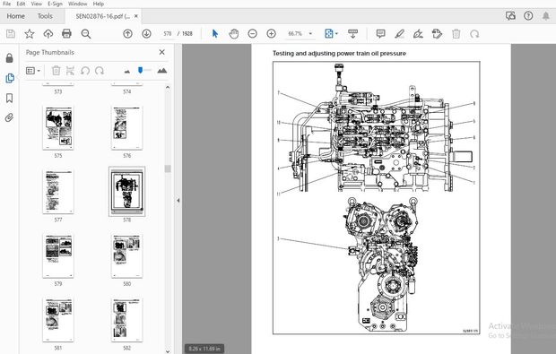Open the Bookmarks panel
This screenshot has width=556, height=354.
point(10,99)
